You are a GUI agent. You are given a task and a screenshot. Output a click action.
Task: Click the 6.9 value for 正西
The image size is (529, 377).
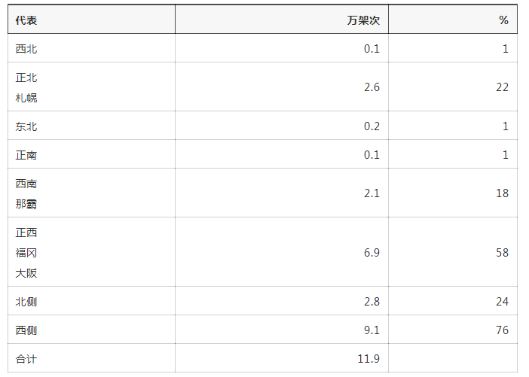pos(372,253)
